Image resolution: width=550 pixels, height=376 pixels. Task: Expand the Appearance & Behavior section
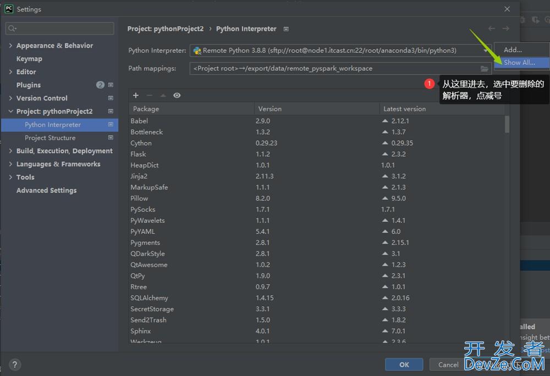(10, 46)
